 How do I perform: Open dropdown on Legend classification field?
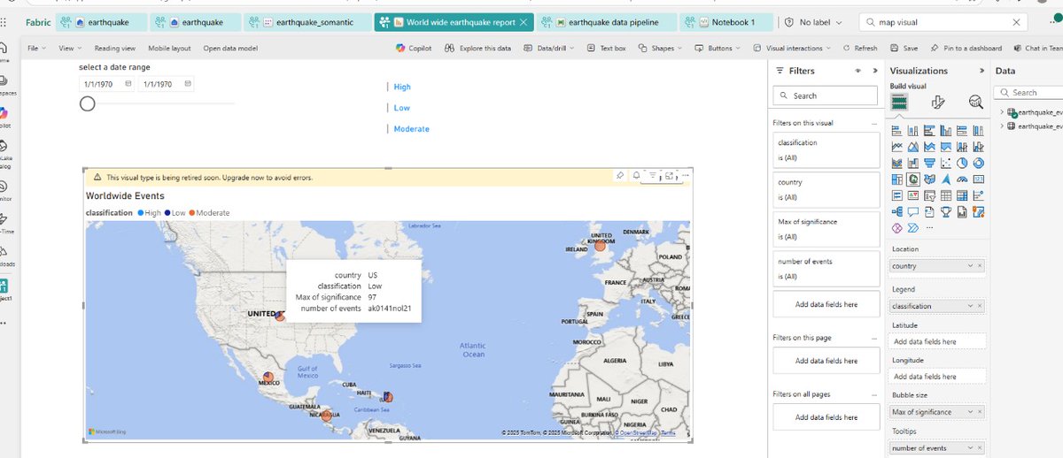click(970, 306)
